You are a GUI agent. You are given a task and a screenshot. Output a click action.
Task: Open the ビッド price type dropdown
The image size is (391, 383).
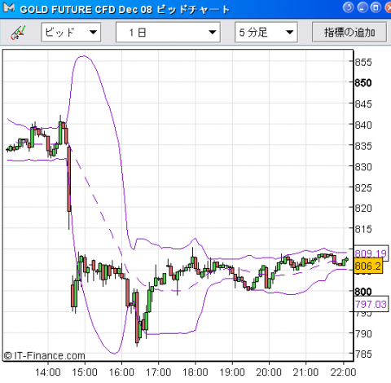(71, 33)
